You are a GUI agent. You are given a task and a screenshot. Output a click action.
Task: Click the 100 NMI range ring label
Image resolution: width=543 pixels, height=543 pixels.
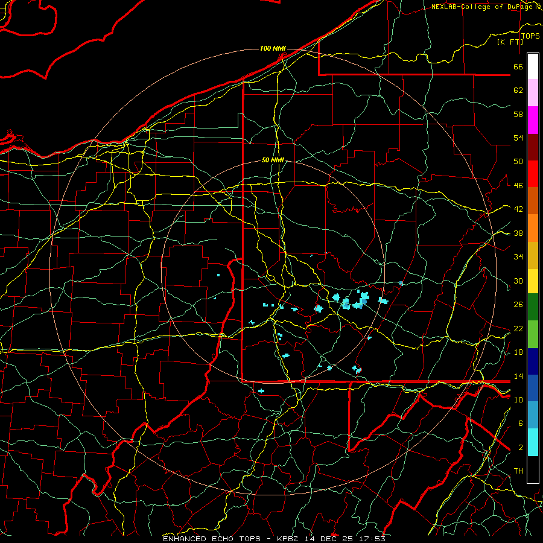(273, 48)
